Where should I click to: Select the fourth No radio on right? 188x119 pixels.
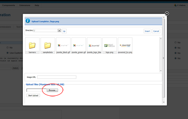[x=175, y=58]
